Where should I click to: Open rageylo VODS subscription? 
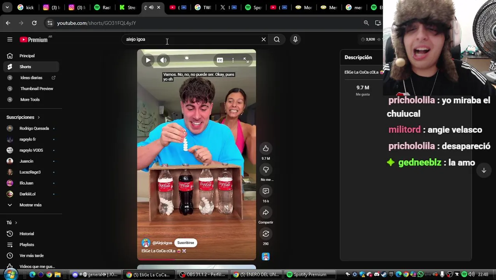click(x=31, y=150)
